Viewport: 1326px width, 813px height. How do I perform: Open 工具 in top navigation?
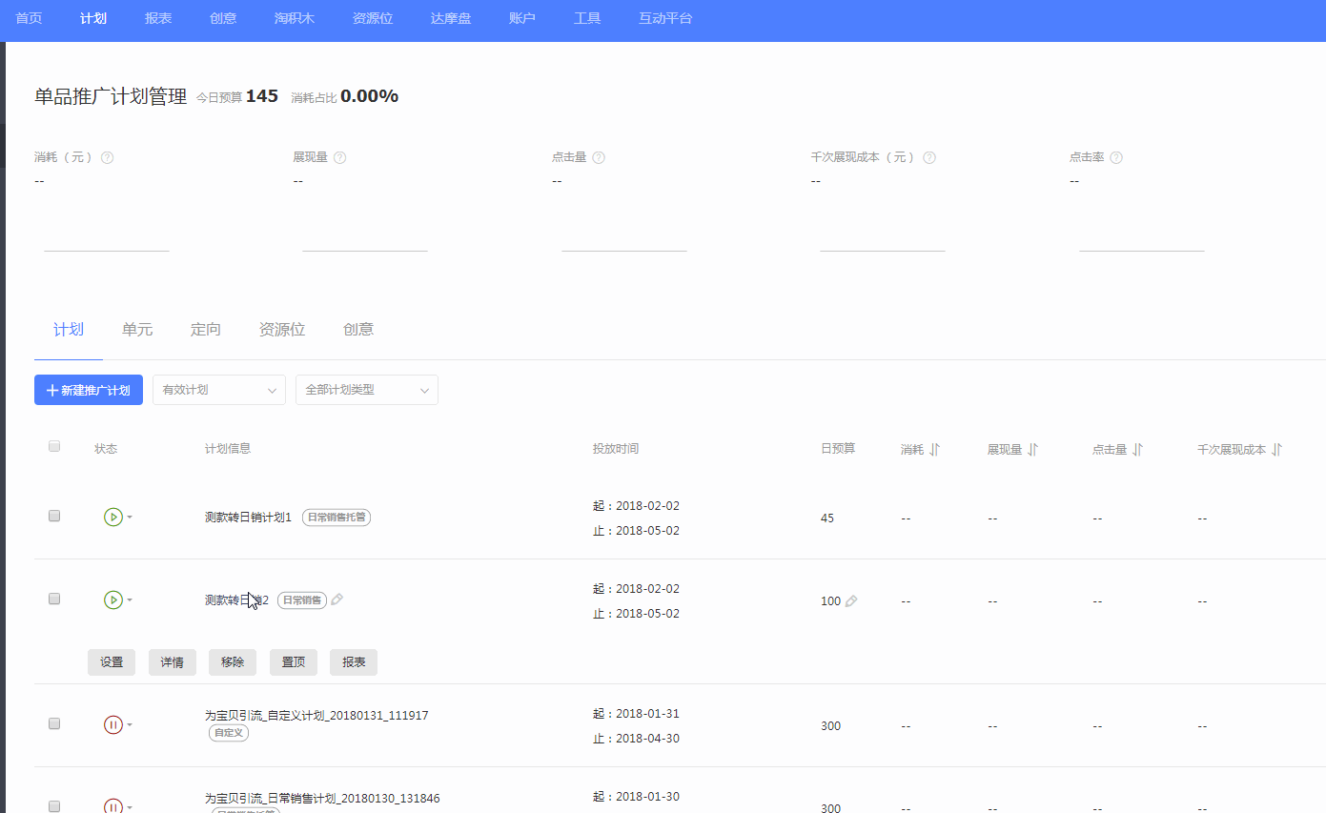click(x=587, y=18)
